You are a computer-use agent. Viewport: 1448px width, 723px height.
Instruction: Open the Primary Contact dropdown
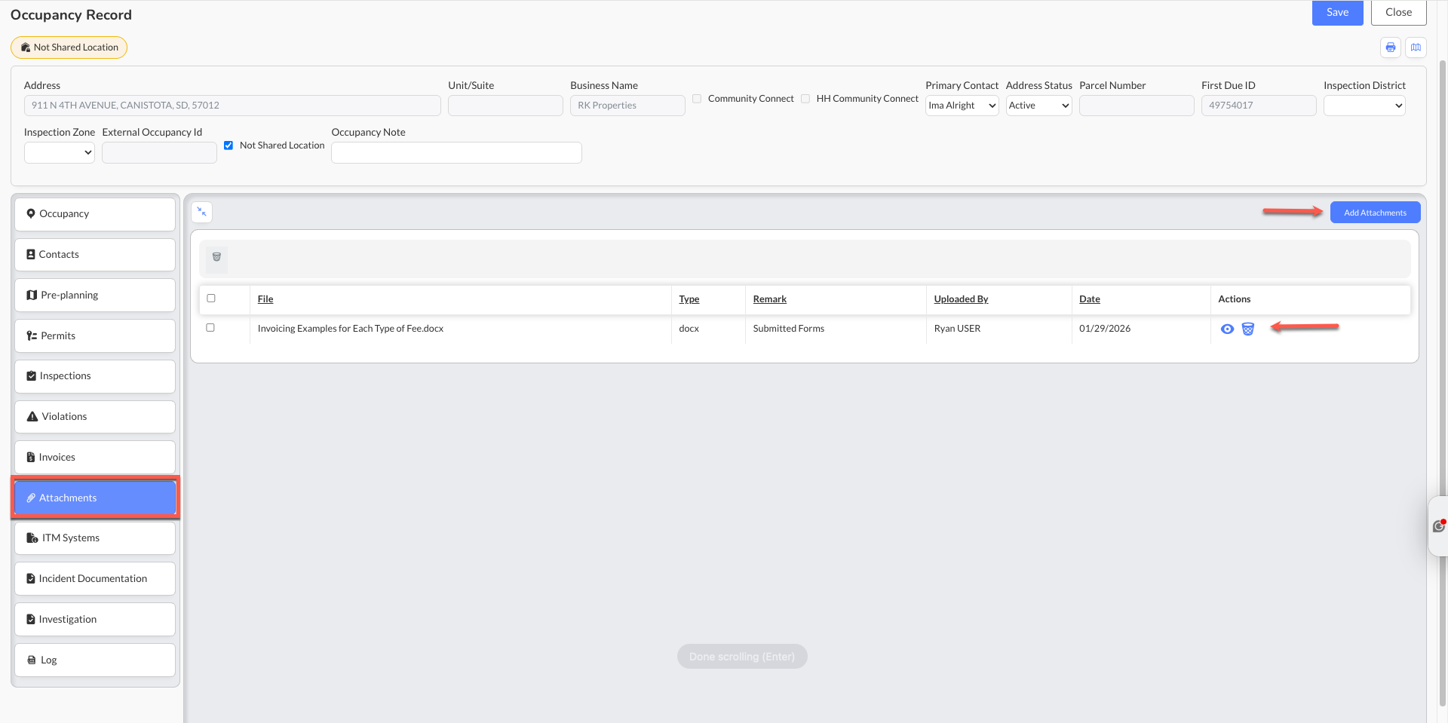(x=962, y=106)
